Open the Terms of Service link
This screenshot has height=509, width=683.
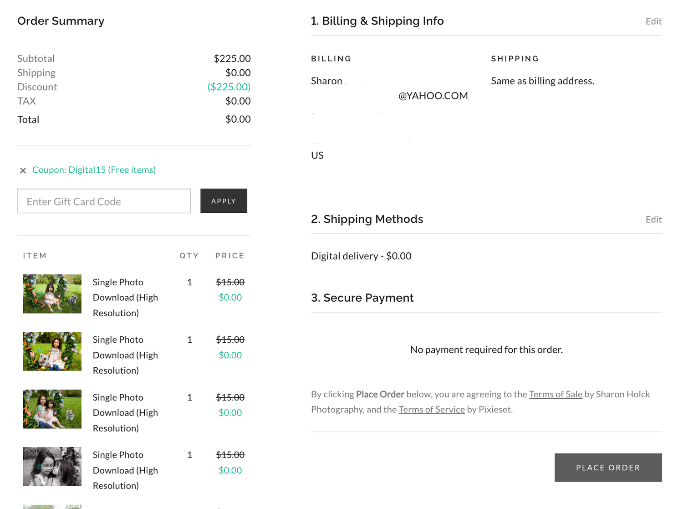(x=432, y=409)
